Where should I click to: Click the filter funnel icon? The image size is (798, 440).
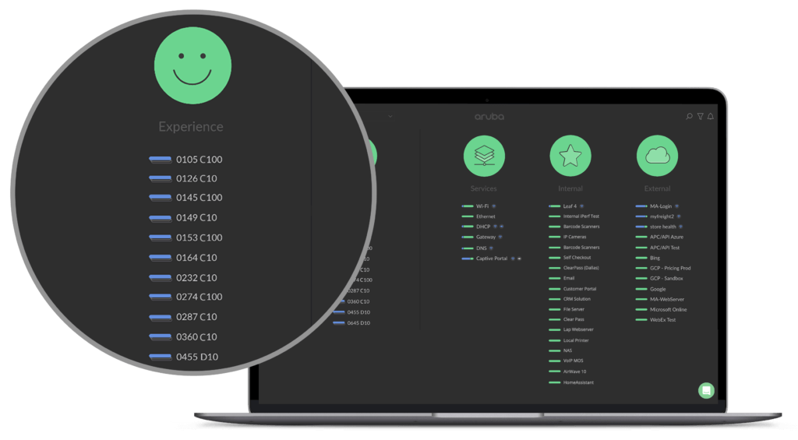coord(701,117)
